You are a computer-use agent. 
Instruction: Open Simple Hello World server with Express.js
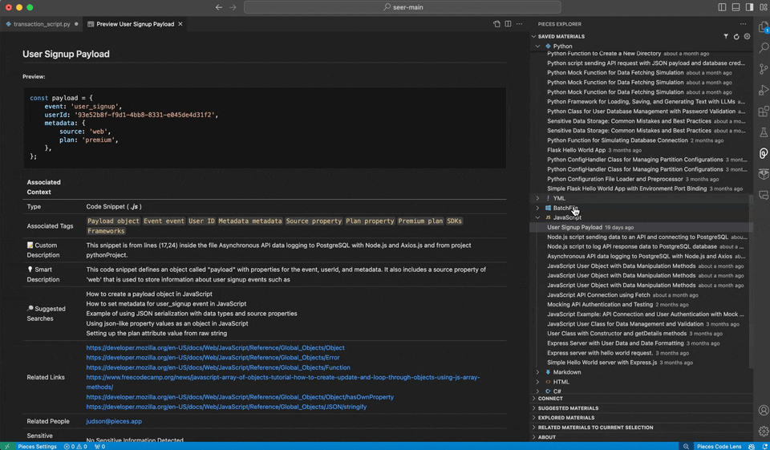[642, 363]
